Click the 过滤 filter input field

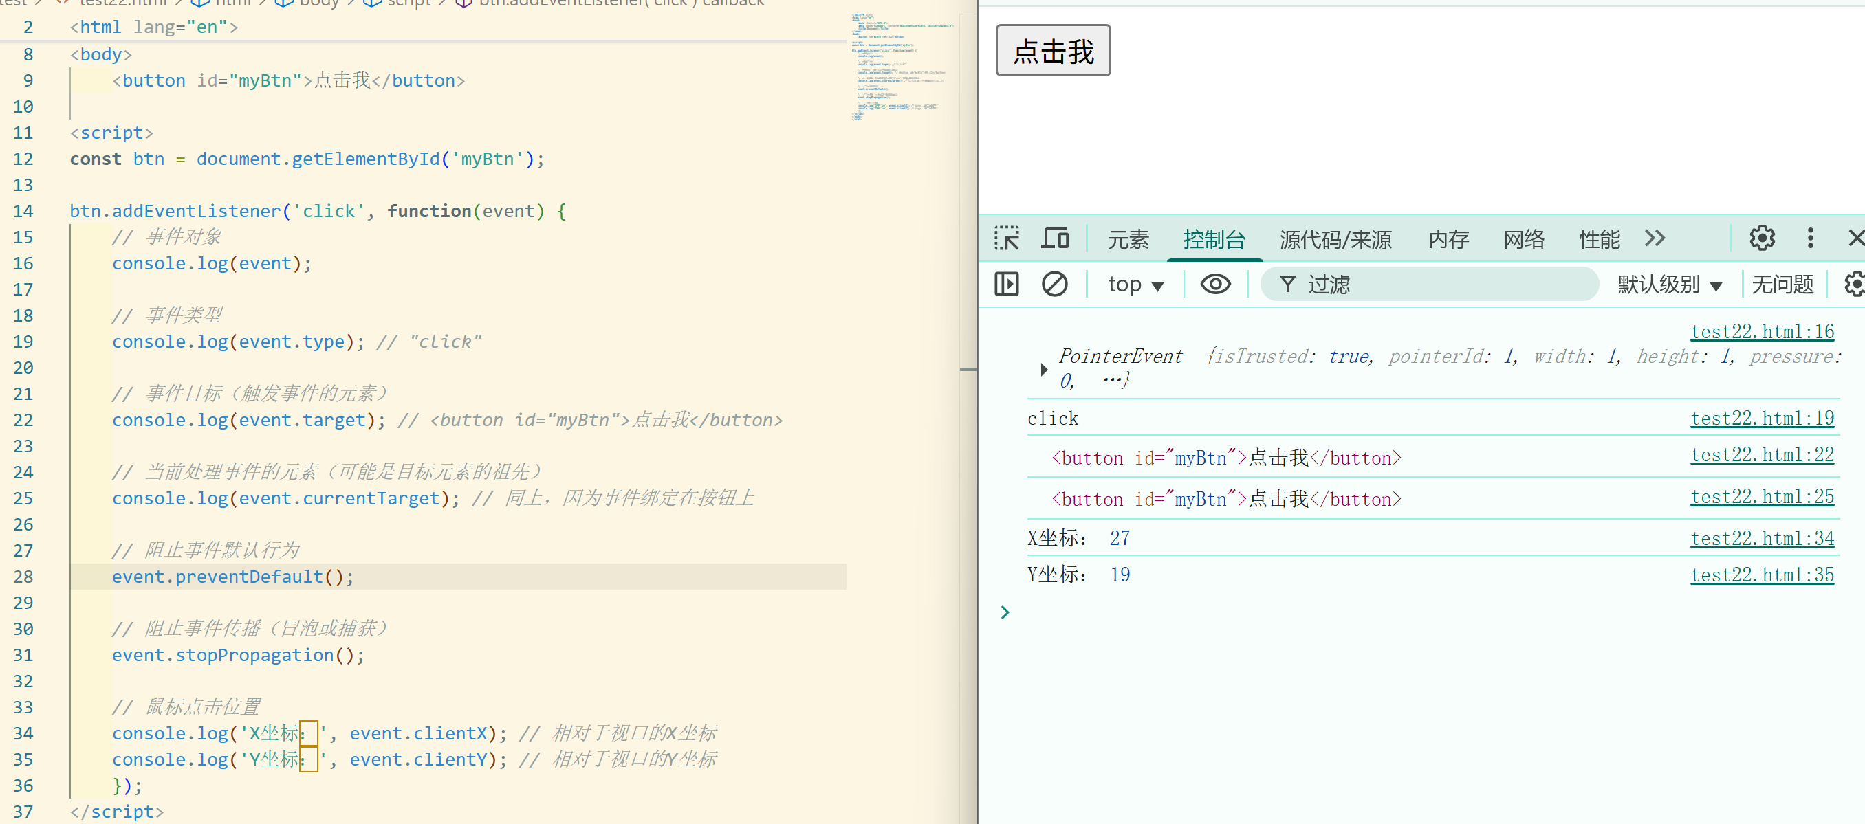pos(1429,284)
